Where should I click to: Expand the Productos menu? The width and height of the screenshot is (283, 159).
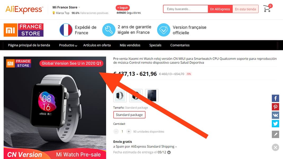(68, 45)
